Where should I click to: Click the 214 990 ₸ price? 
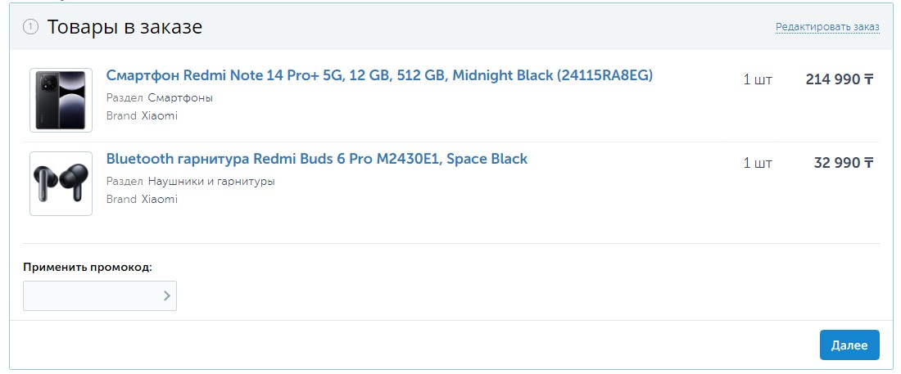click(840, 79)
